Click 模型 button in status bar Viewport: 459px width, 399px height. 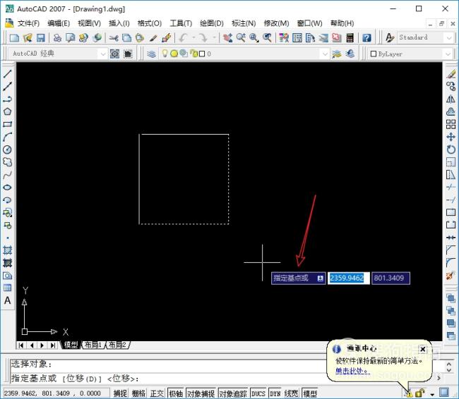(310, 393)
